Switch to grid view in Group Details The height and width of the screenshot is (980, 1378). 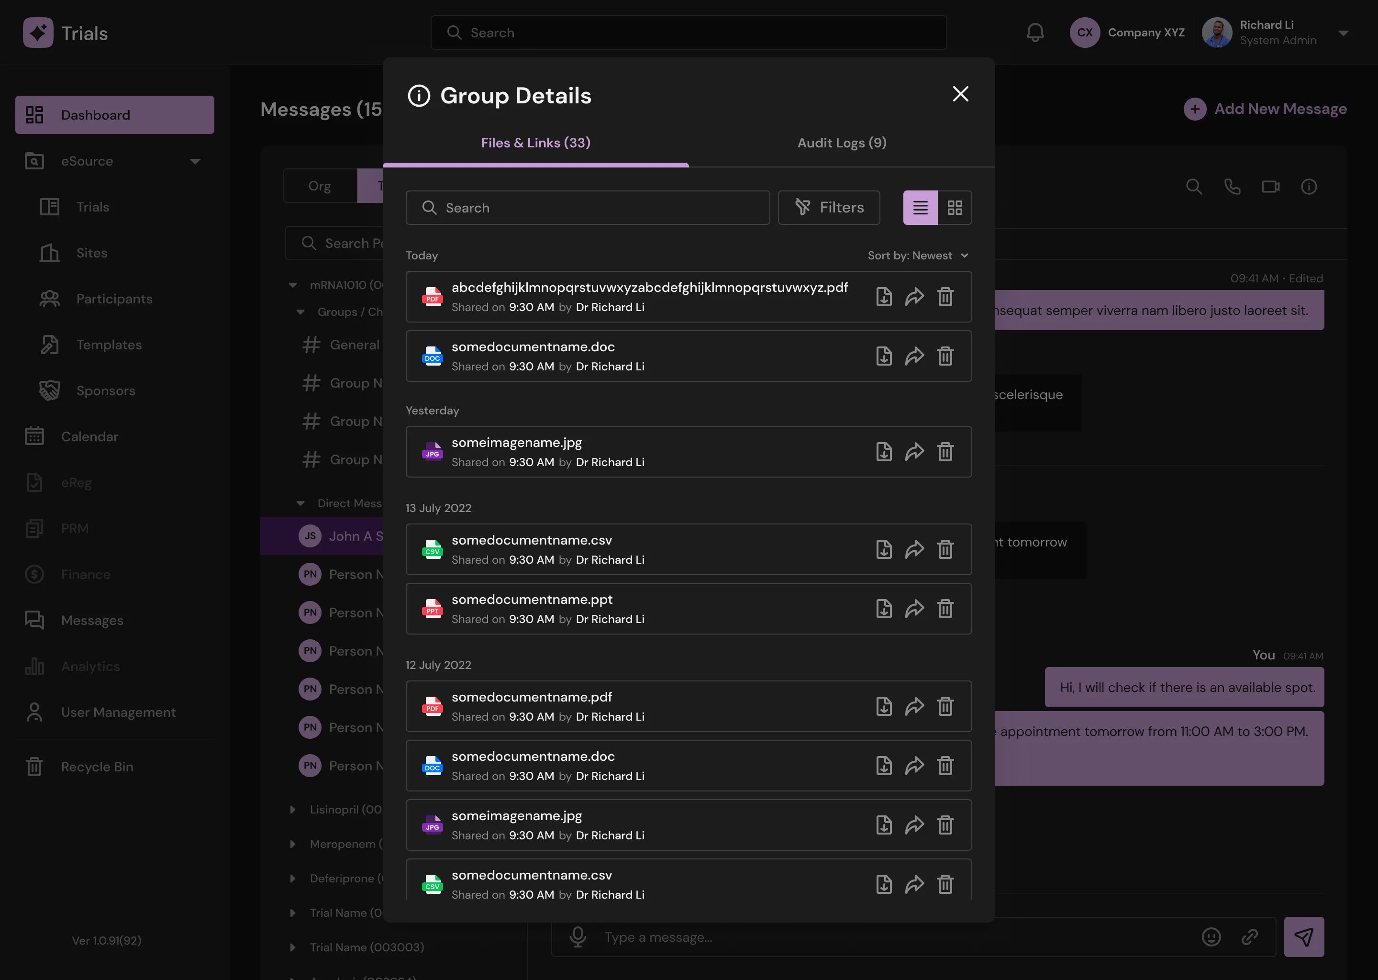point(955,208)
